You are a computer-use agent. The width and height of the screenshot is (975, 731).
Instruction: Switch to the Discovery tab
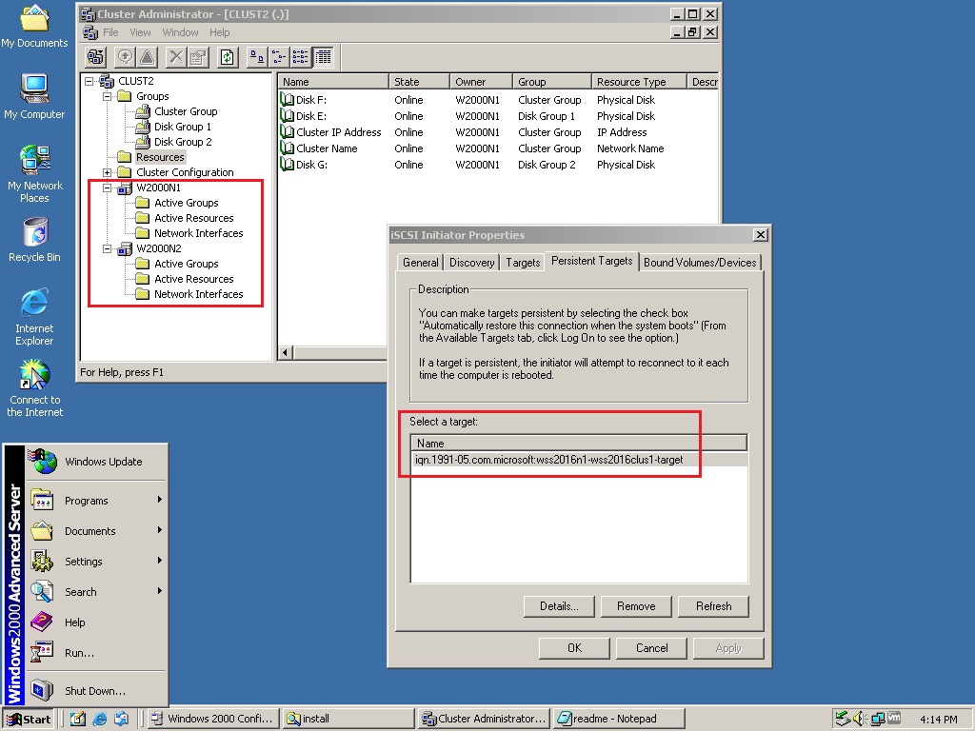[472, 263]
